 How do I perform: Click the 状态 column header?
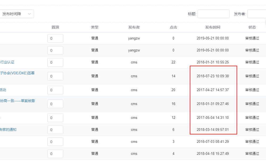tap(252, 27)
